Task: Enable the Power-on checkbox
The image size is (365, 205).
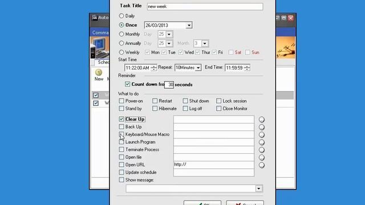Action: click(x=121, y=101)
